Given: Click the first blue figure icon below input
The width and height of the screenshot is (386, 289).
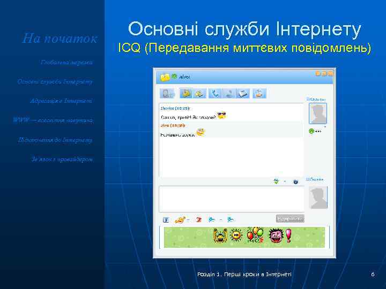Looking at the screenshot, I should coord(211,219).
